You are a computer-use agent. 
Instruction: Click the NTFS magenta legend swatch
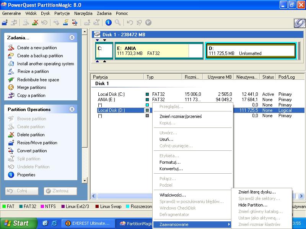[42, 206]
